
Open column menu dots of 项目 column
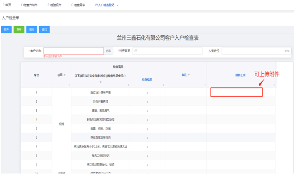(x=70, y=85)
